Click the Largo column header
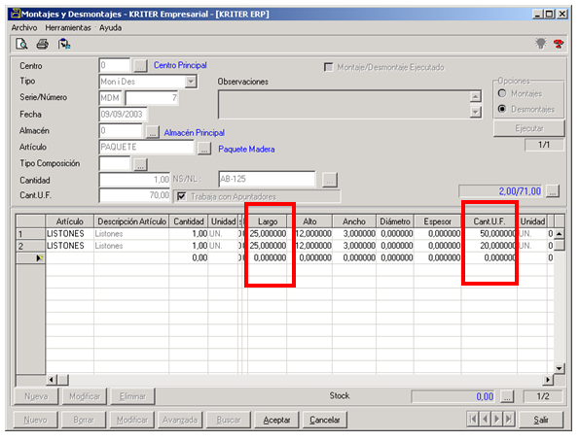 pyautogui.click(x=268, y=221)
